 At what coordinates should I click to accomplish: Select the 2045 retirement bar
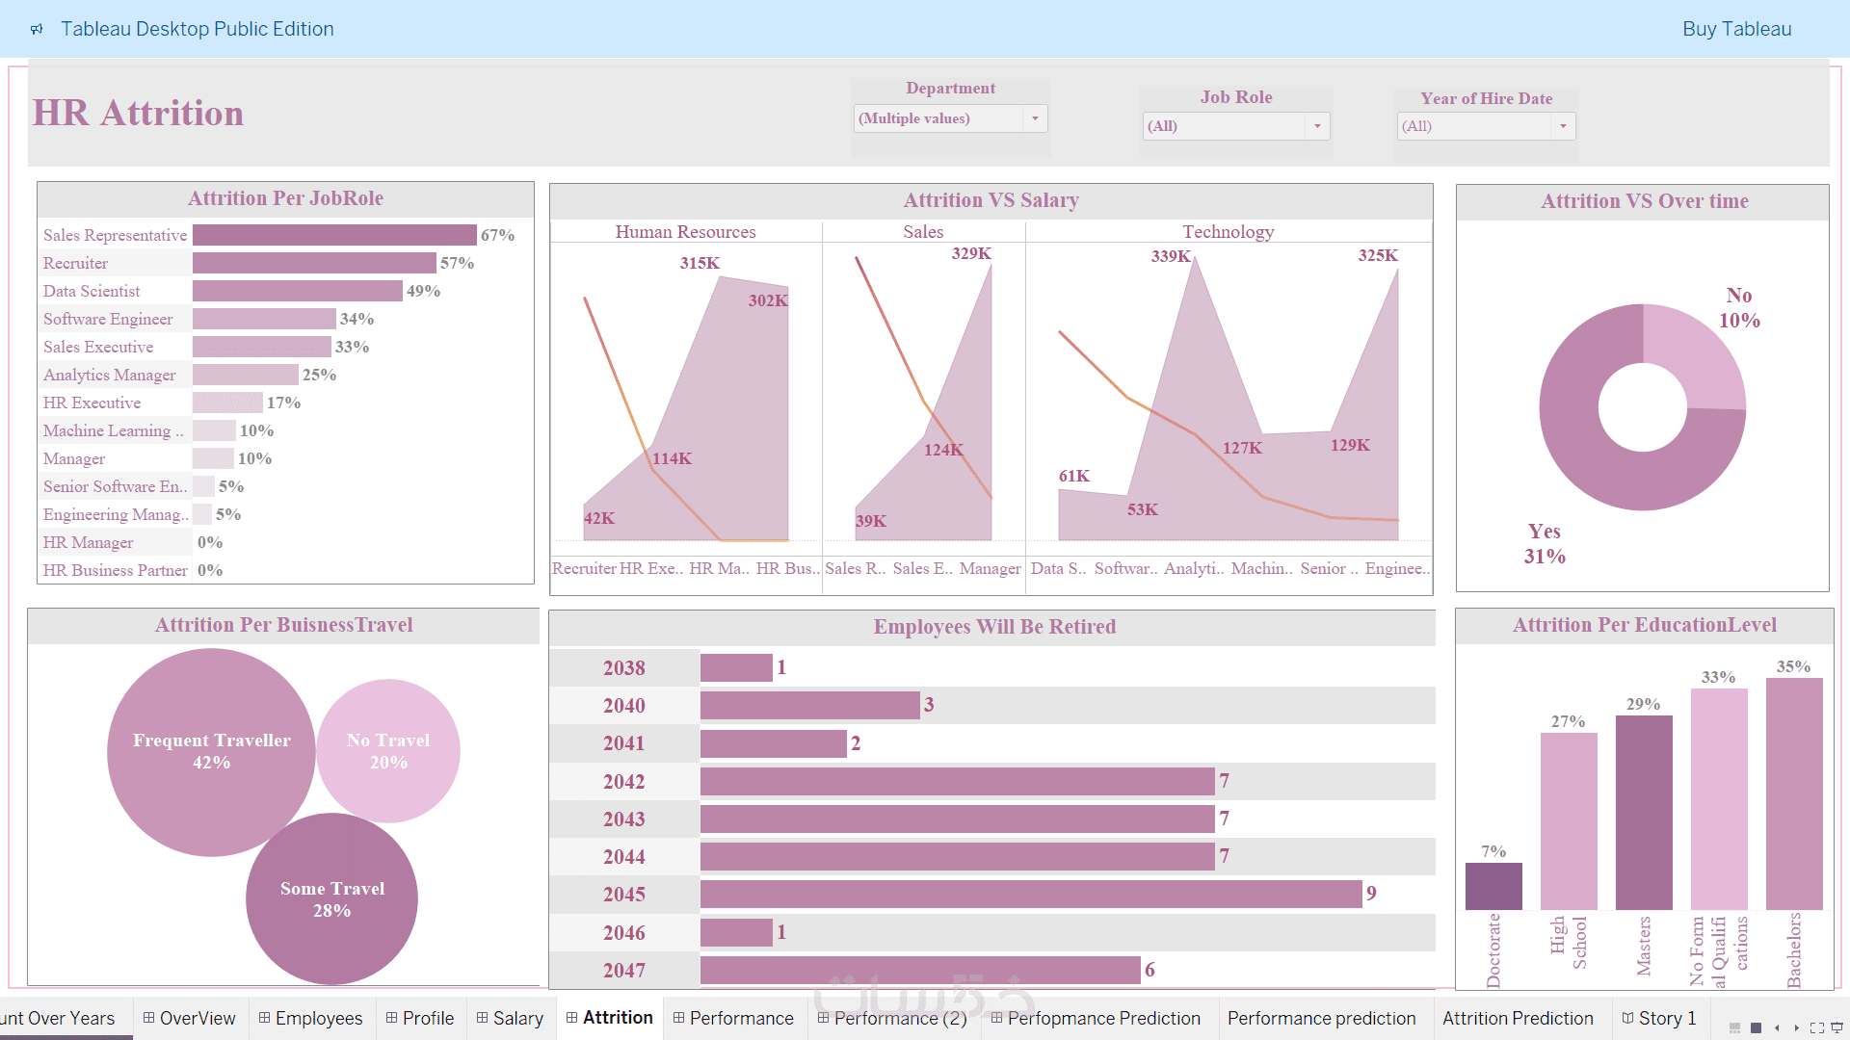click(1030, 894)
